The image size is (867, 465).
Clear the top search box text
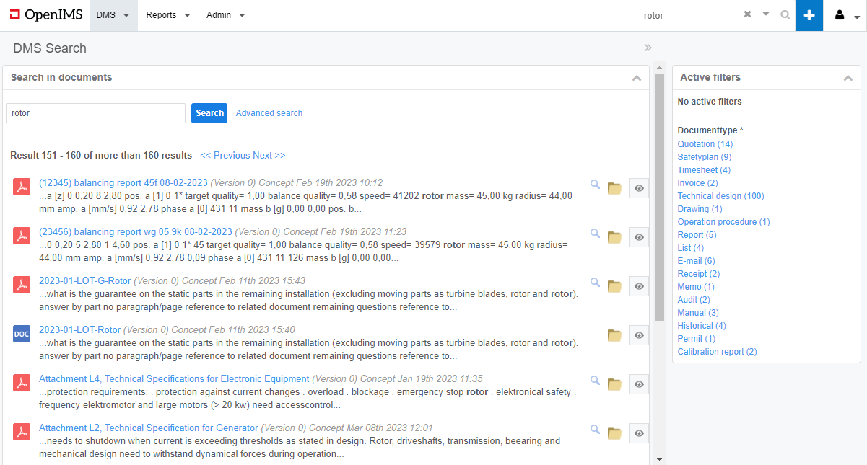[x=747, y=14]
